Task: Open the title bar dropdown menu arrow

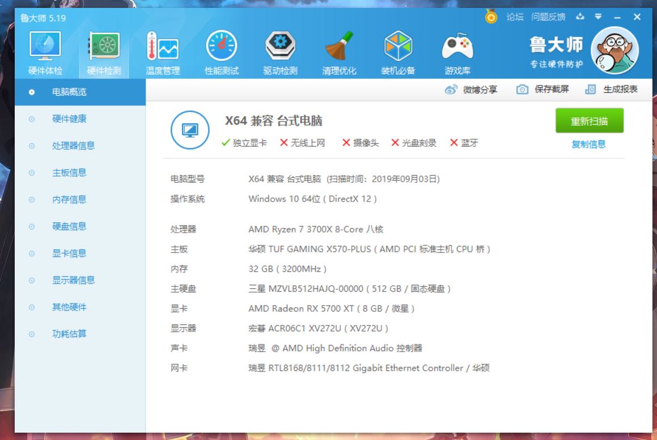Action: pyautogui.click(x=599, y=17)
